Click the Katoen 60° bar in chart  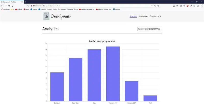coord(132,91)
